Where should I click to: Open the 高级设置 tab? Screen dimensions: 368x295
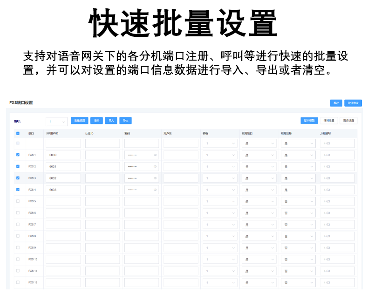348,121
